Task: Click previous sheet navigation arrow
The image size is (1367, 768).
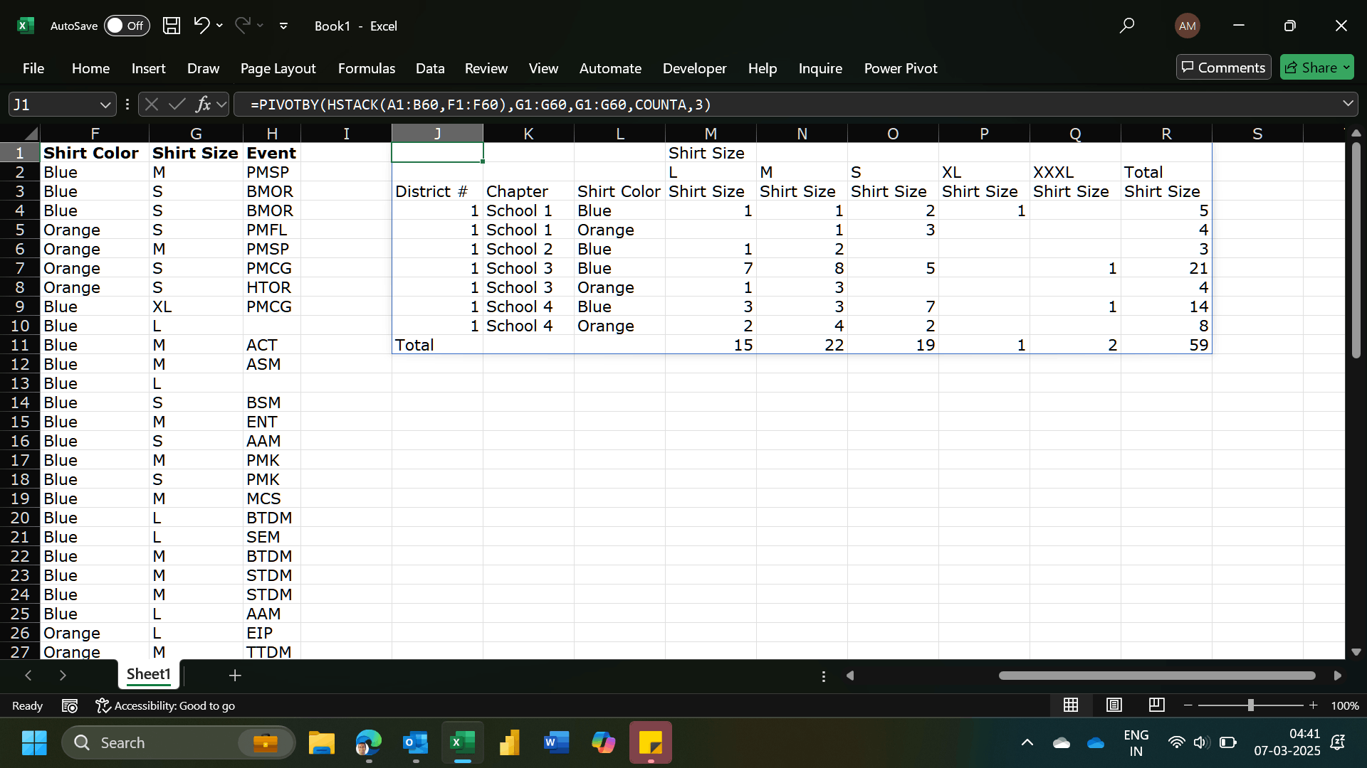Action: [28, 675]
